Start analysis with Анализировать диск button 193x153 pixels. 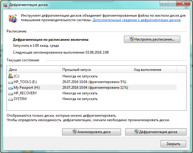click(x=92, y=132)
